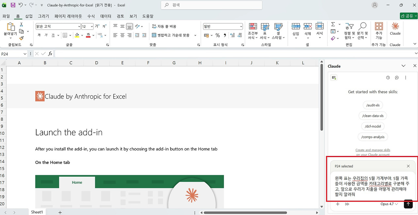Toggle bottom align (highlighted)
418x215 pixels.
tap(129, 26)
